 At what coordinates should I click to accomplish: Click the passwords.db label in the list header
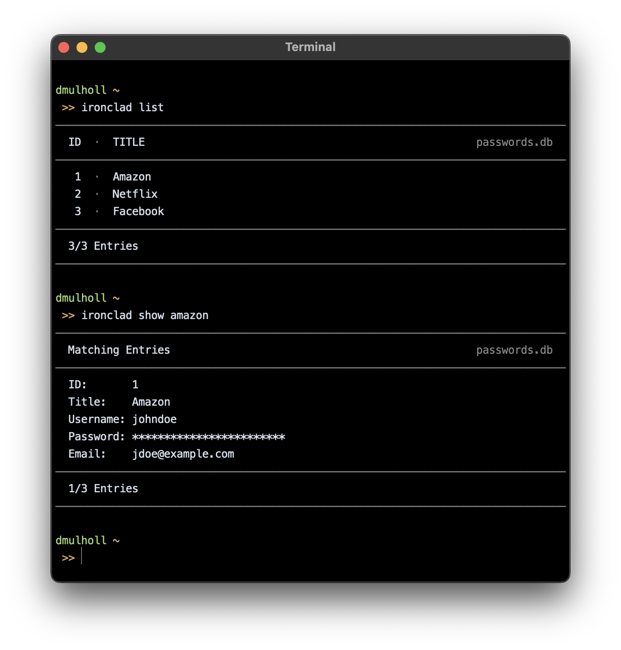click(x=514, y=142)
